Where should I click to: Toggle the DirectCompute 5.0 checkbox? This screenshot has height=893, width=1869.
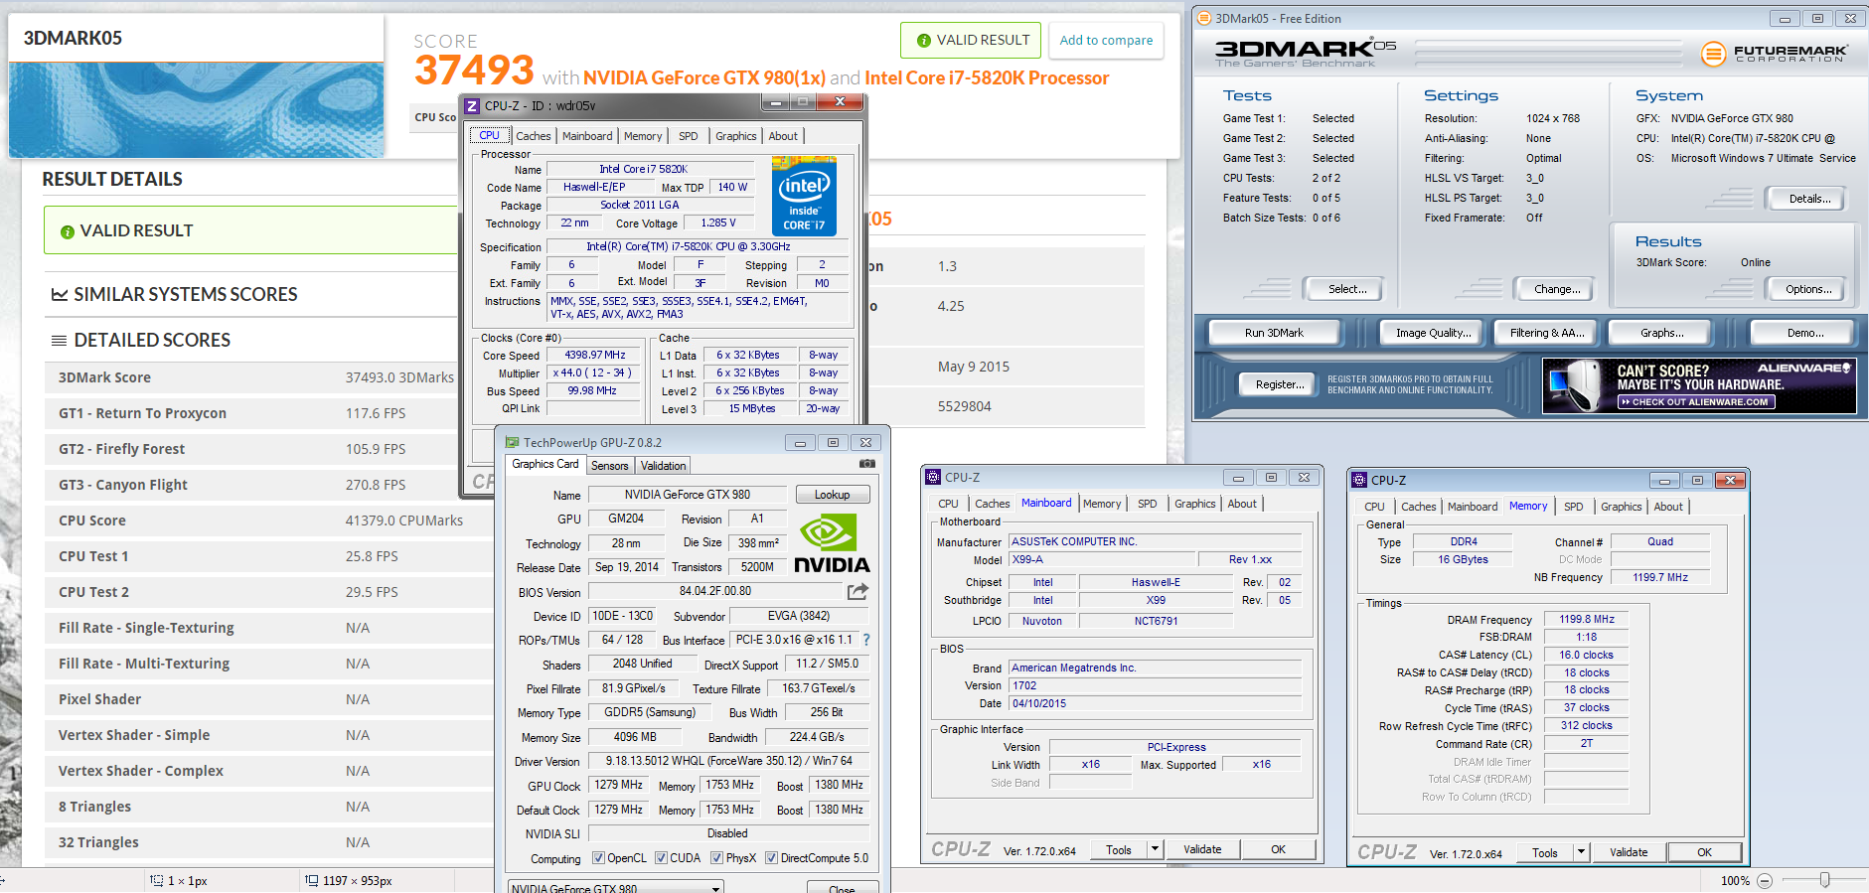pyautogui.click(x=771, y=858)
